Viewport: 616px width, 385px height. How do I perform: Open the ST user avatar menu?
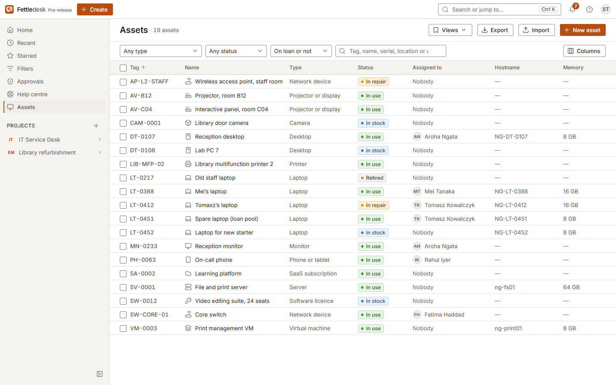[x=606, y=9]
